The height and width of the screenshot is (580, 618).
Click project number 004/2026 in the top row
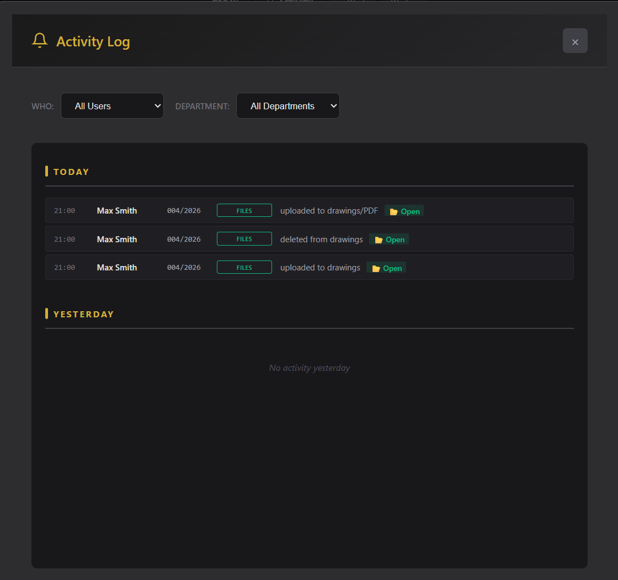pos(183,210)
